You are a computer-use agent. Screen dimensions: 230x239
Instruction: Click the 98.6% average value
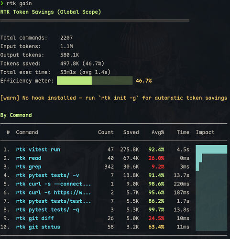pyautogui.click(x=156, y=184)
